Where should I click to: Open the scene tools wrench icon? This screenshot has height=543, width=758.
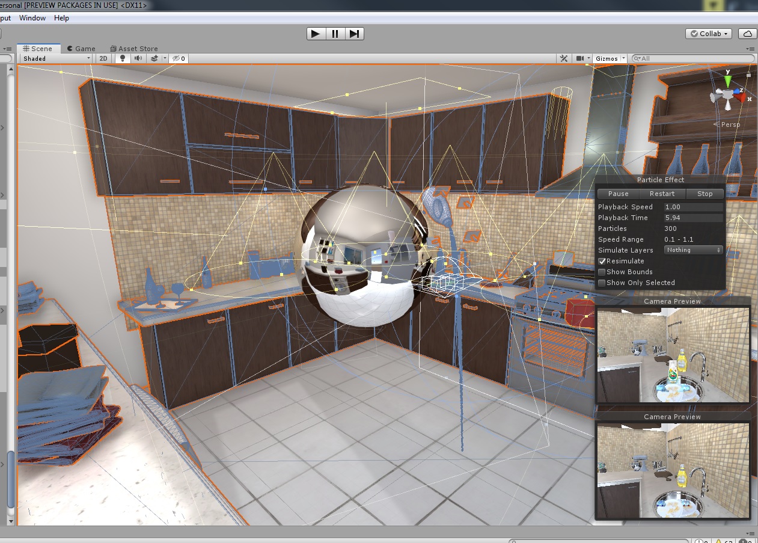pos(564,58)
